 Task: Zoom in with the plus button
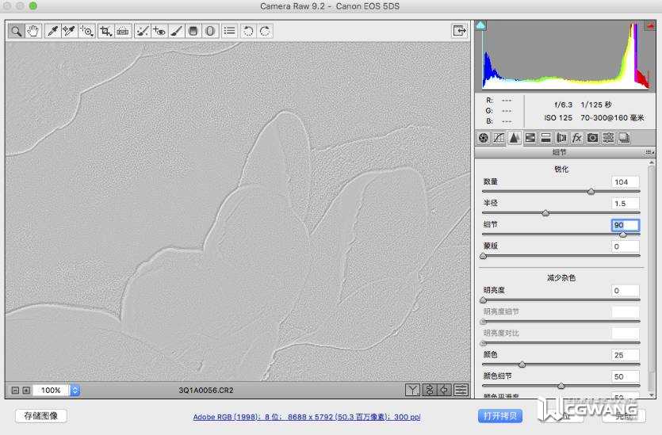pyautogui.click(x=26, y=391)
